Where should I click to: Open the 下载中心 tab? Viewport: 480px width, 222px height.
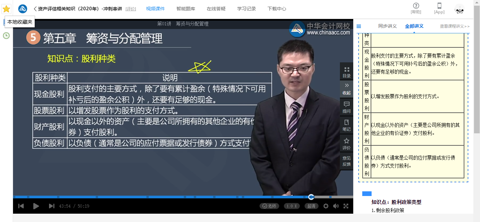click(277, 9)
